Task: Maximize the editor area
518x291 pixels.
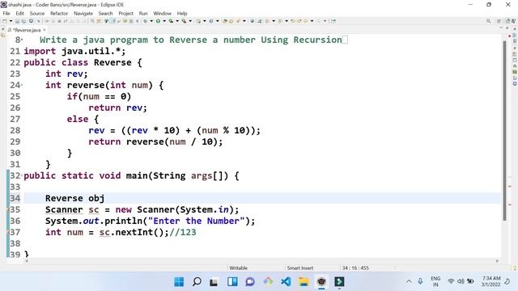Action: tap(507, 29)
